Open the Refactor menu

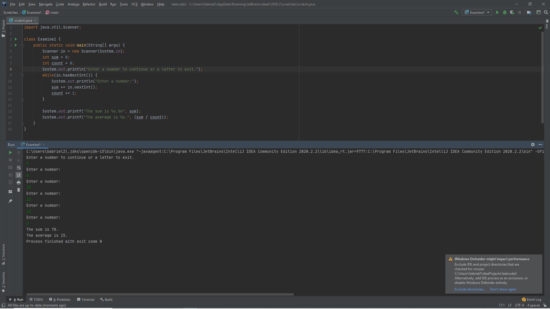point(89,4)
